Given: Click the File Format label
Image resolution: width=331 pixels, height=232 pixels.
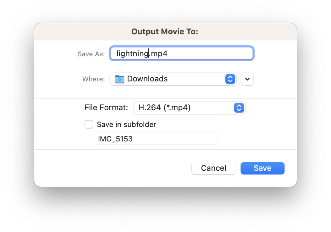Looking at the screenshot, I should coord(106,108).
